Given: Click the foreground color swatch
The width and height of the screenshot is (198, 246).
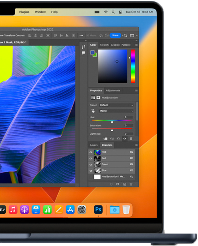Looking at the screenshot, I should pyautogui.click(x=92, y=52).
